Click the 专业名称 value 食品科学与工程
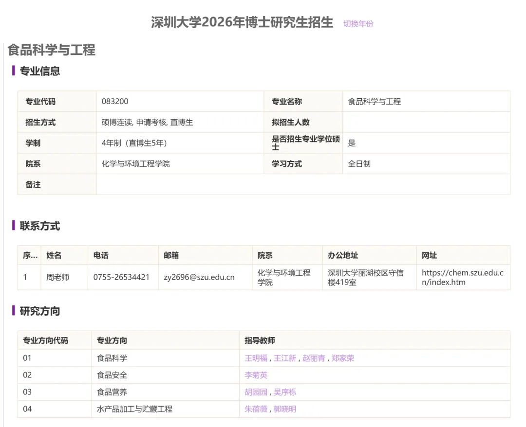The height and width of the screenshot is (427, 526). pyautogui.click(x=375, y=102)
